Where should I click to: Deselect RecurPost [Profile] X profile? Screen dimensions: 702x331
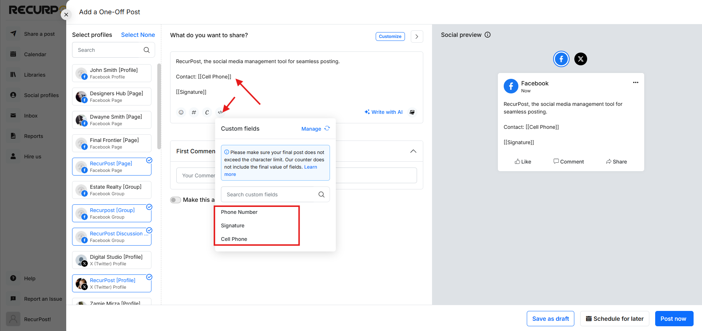tap(112, 284)
